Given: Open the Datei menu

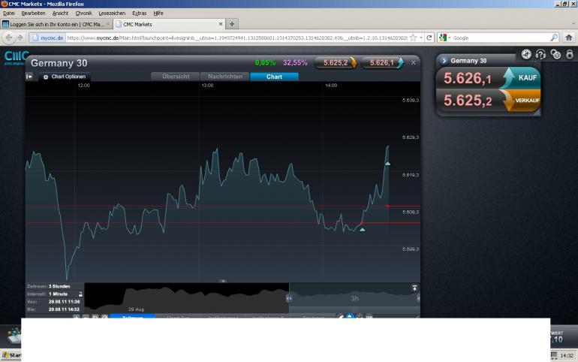Looking at the screenshot, I should coord(9,14).
